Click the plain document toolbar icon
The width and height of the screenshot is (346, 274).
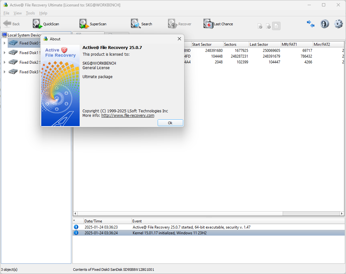point(276,26)
